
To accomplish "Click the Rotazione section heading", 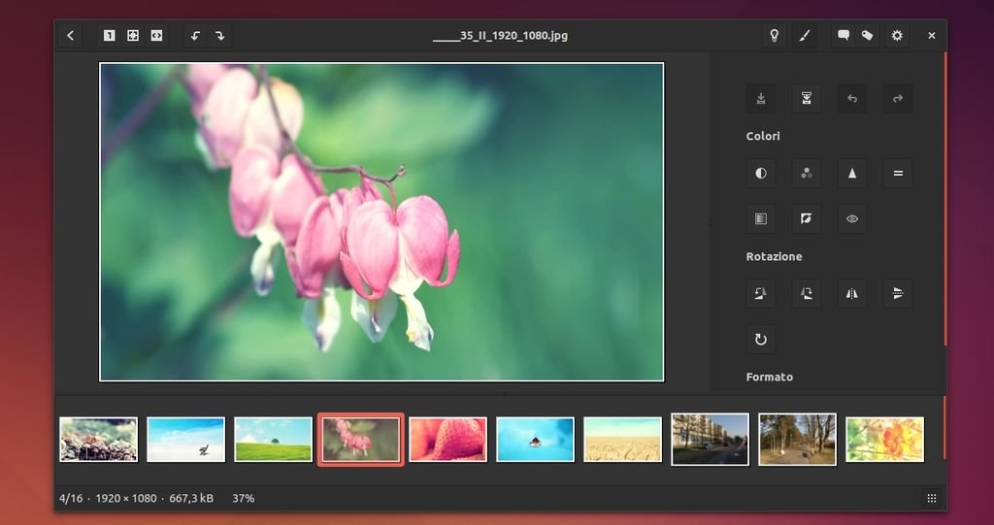I will [x=774, y=257].
